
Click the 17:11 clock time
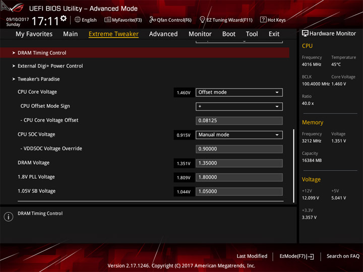coord(45,21)
